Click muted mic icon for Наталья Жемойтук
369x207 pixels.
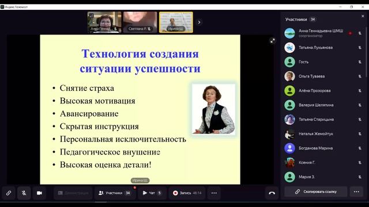click(360, 134)
